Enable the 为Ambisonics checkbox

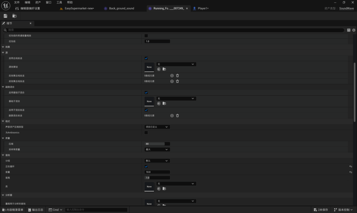pyautogui.click(x=146, y=133)
